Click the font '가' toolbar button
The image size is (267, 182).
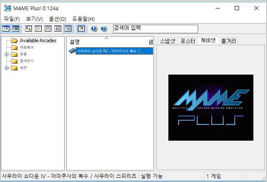(81, 29)
